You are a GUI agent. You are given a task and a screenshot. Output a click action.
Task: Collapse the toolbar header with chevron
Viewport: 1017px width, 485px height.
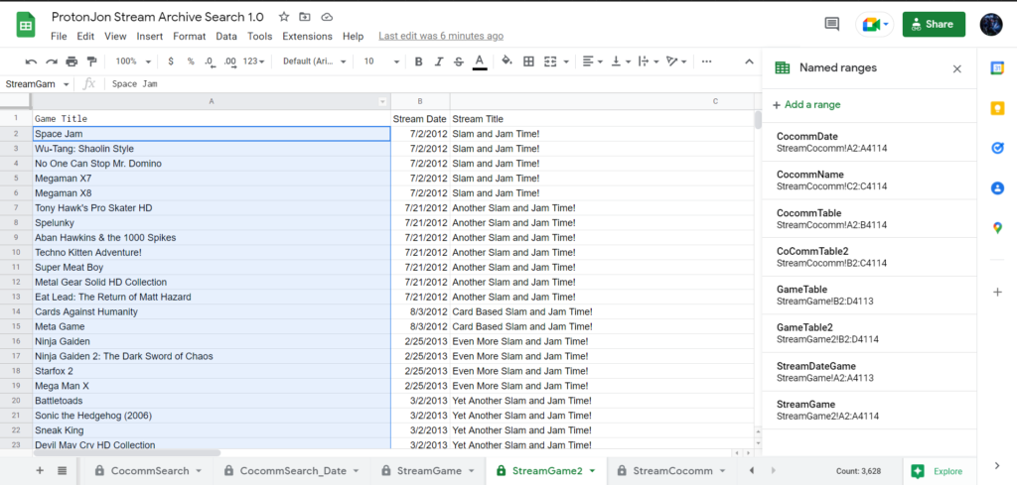tap(749, 61)
